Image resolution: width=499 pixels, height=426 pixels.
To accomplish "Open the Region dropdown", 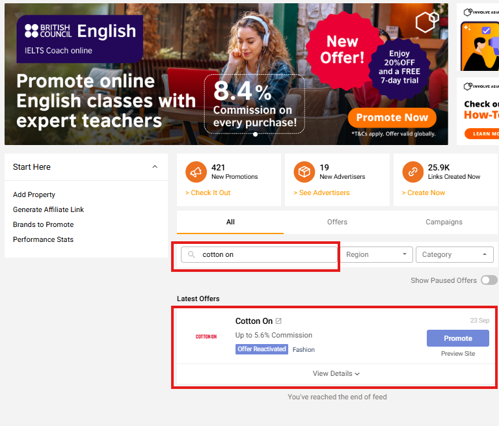I will pyautogui.click(x=377, y=254).
